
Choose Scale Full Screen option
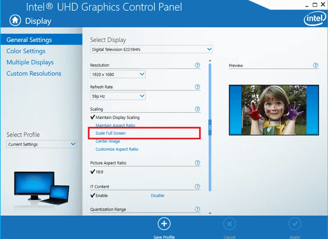pos(110,133)
